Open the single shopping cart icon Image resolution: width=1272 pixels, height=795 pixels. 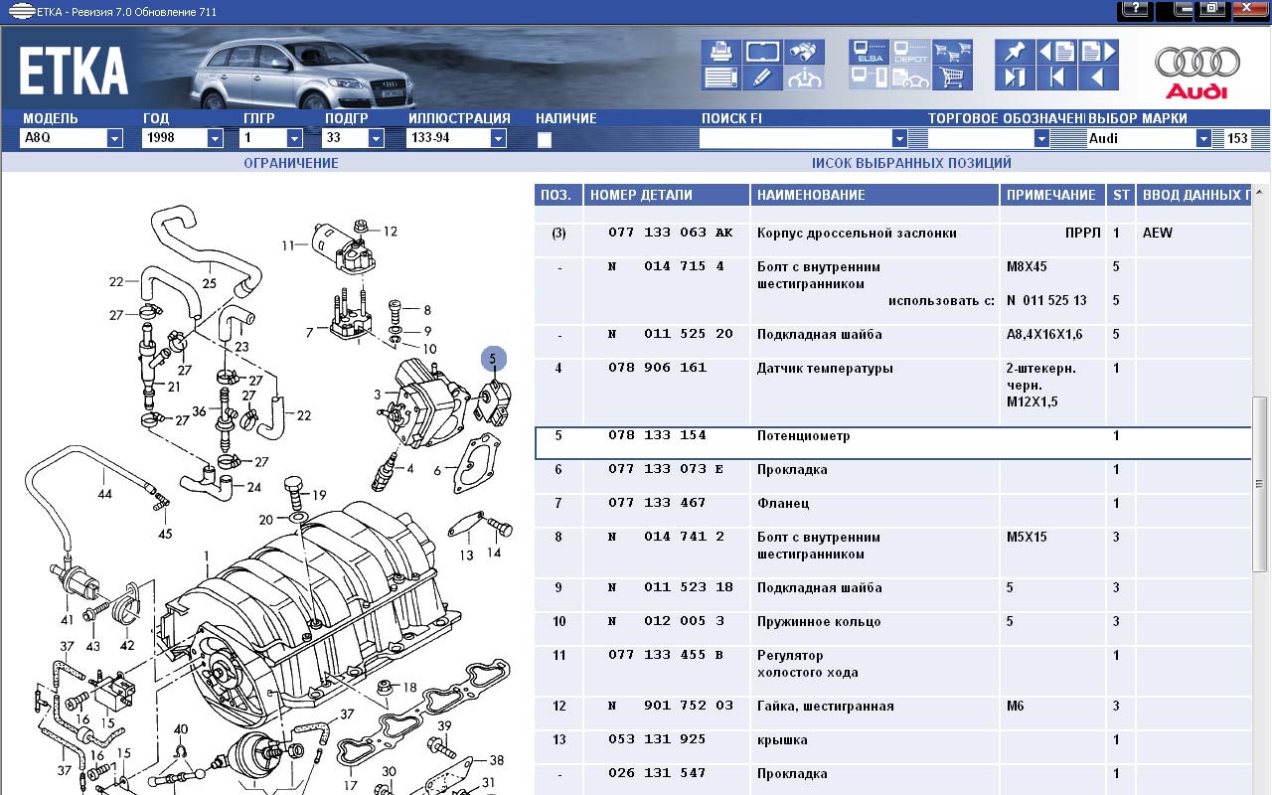pos(951,78)
